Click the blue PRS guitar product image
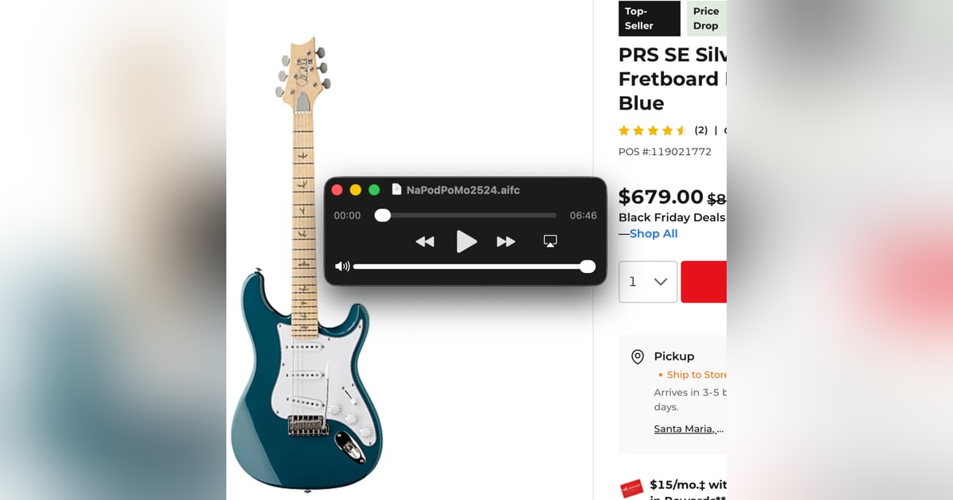953x500 pixels. click(x=306, y=262)
